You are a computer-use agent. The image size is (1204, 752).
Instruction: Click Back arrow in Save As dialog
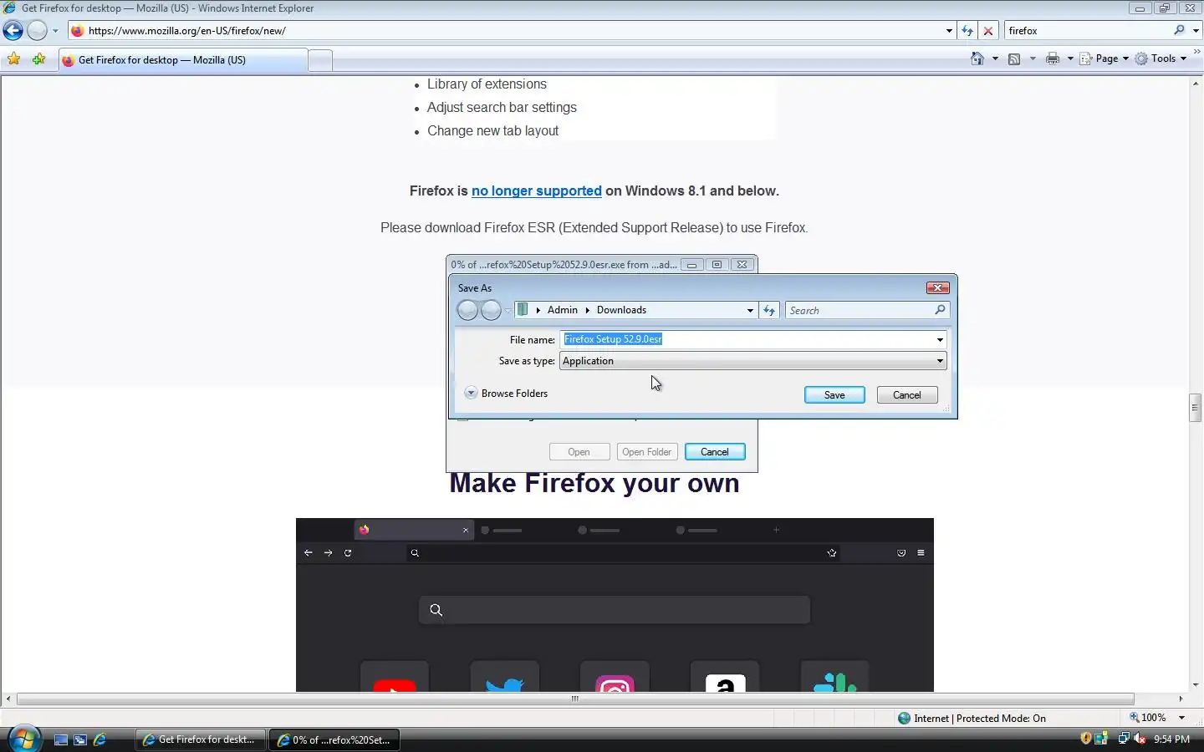(x=467, y=310)
